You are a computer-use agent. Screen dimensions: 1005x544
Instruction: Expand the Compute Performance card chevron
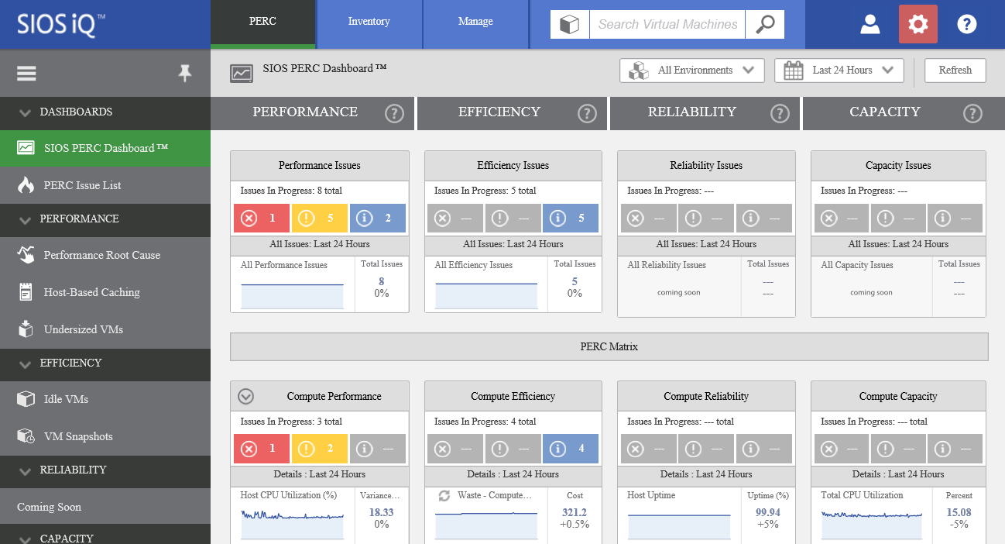(245, 396)
